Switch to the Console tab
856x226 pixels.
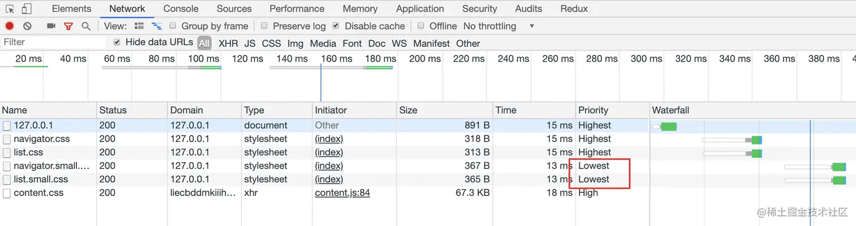(181, 9)
